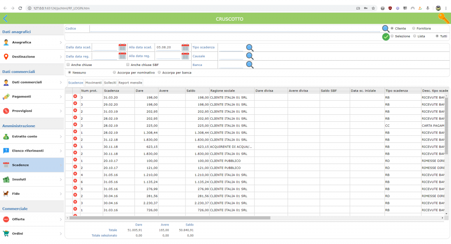
Task: Open Ordini in the sidebar menu
Action: click(x=32, y=233)
